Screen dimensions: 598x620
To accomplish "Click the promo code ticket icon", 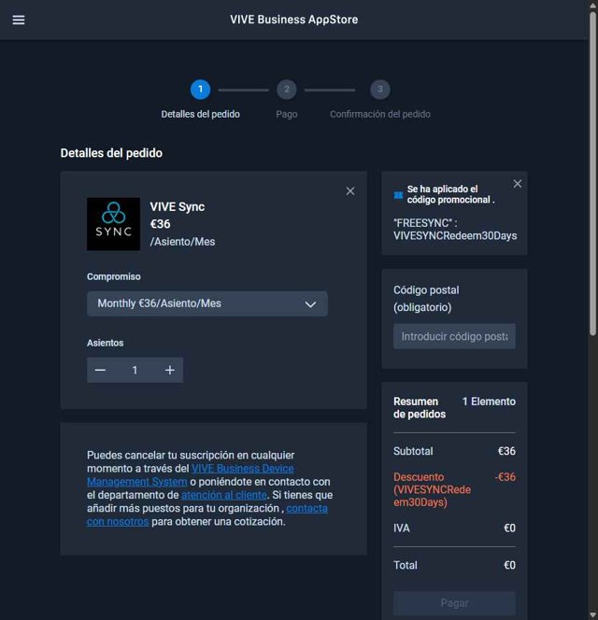I will click(398, 195).
